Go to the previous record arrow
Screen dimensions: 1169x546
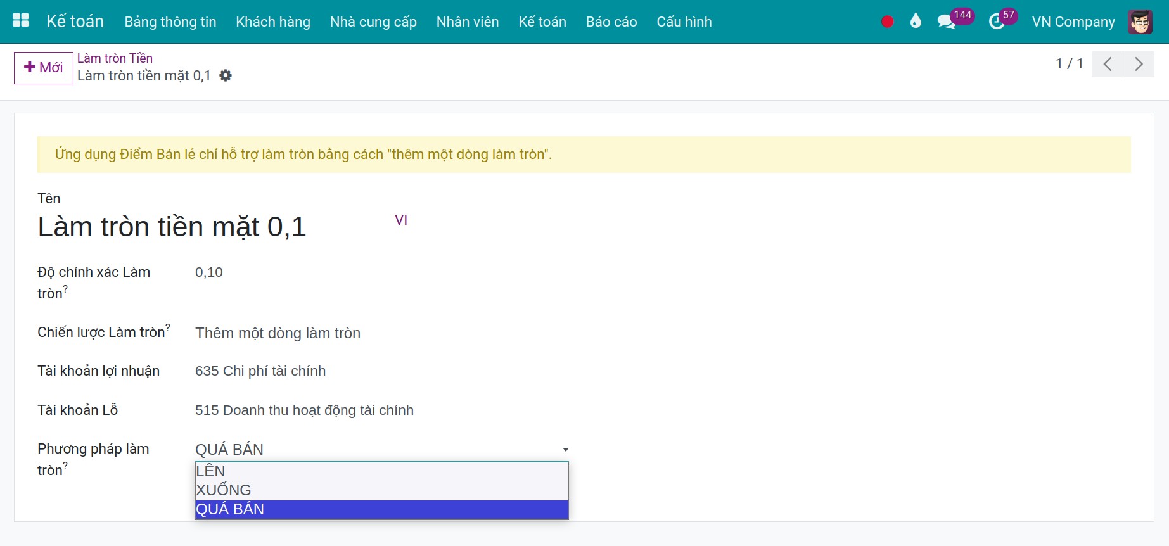pyautogui.click(x=1107, y=64)
